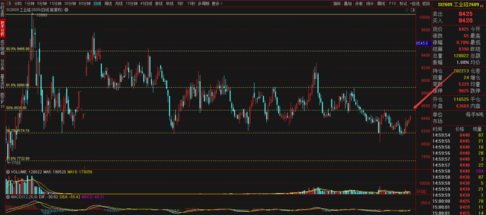Open the 多周期 multi-period view
This screenshot has width=486, height=215.
pyautogui.click(x=203, y=4)
